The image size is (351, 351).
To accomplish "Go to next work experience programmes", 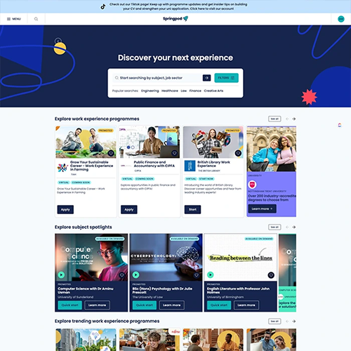I will click(294, 119).
